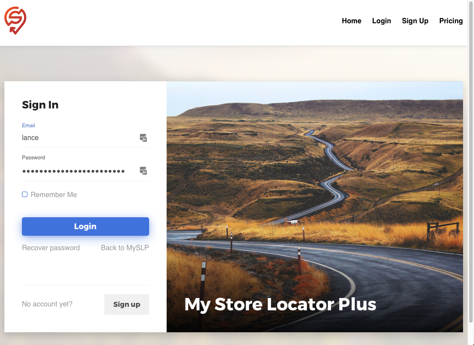Viewport: 474px width, 345px height.
Task: Click password manager icon in Email field
Action: (143, 138)
